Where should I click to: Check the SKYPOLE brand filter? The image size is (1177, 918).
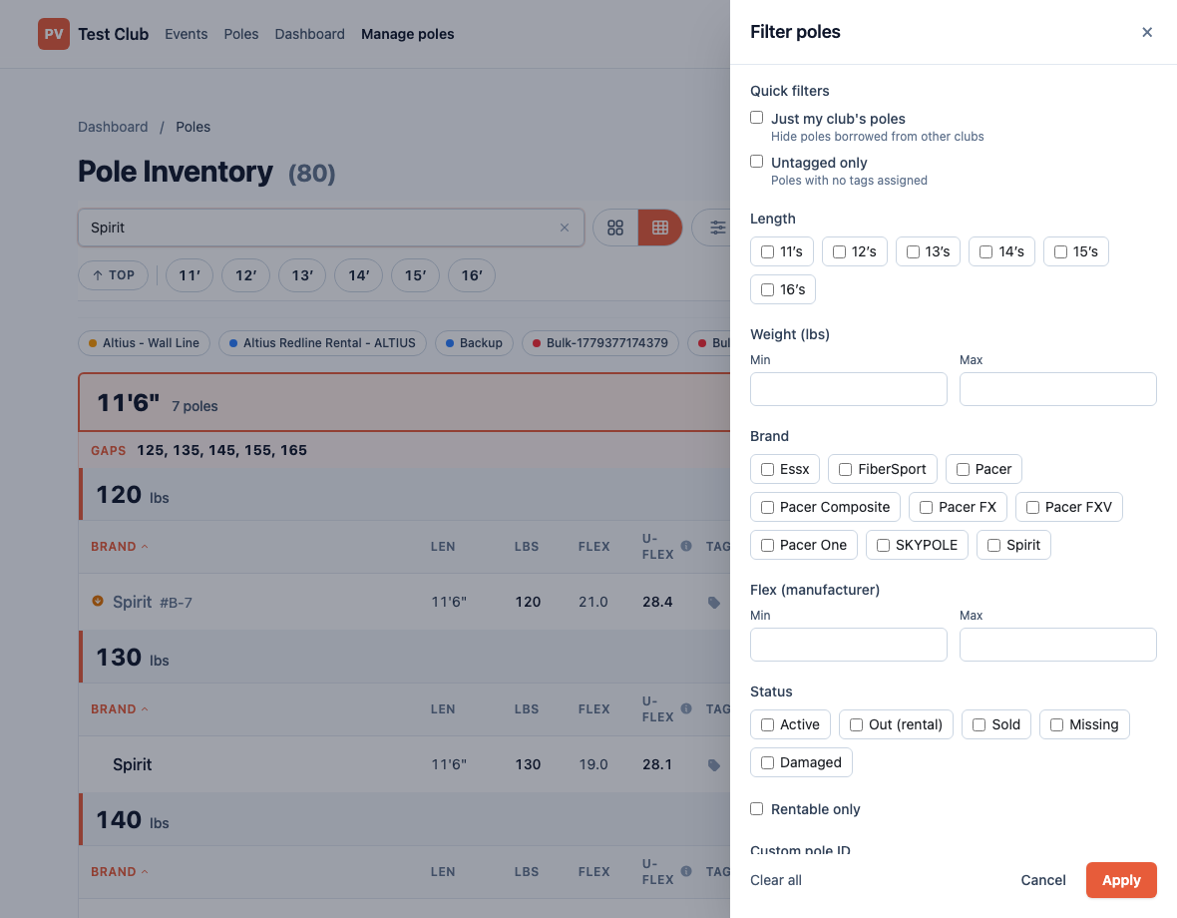tap(883, 545)
